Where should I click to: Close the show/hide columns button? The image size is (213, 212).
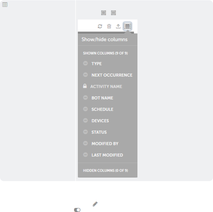tap(127, 26)
